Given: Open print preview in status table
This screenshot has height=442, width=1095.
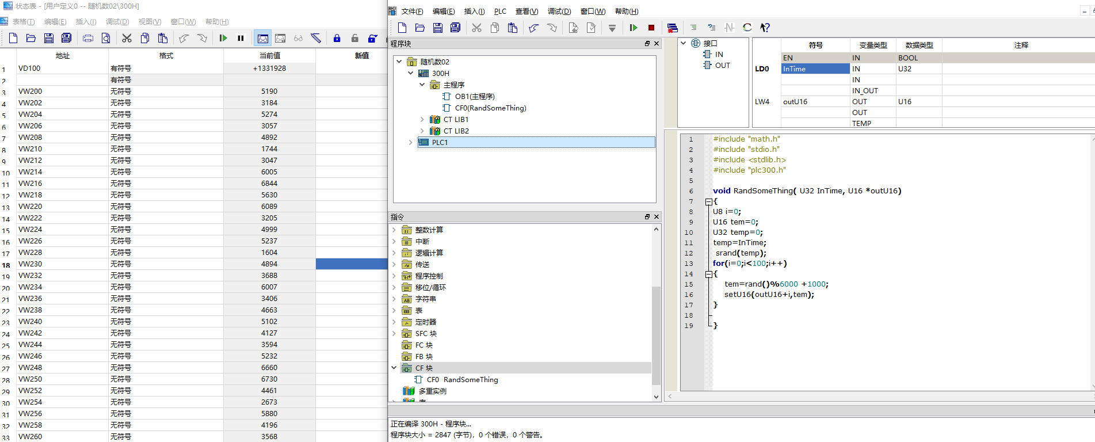Looking at the screenshot, I should coord(106,39).
